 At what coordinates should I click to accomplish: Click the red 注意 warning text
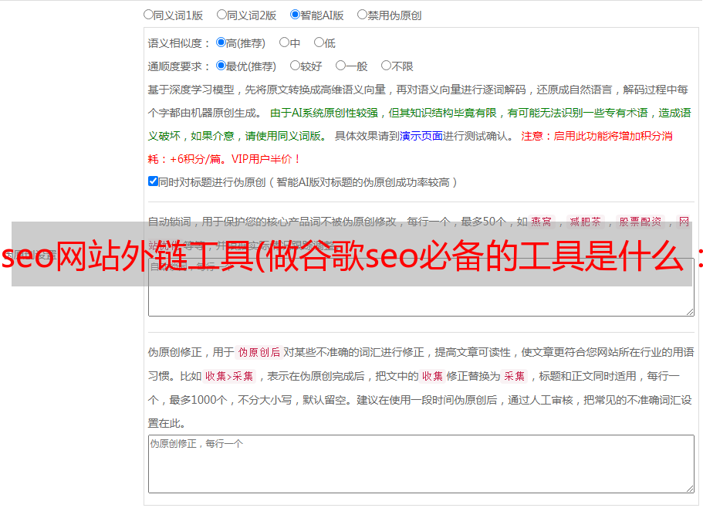tap(532, 136)
